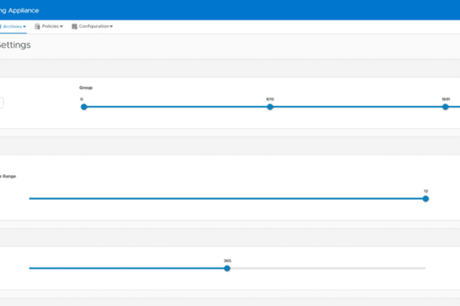Open the Policies menu
This screenshot has width=460, height=306.
[49, 27]
